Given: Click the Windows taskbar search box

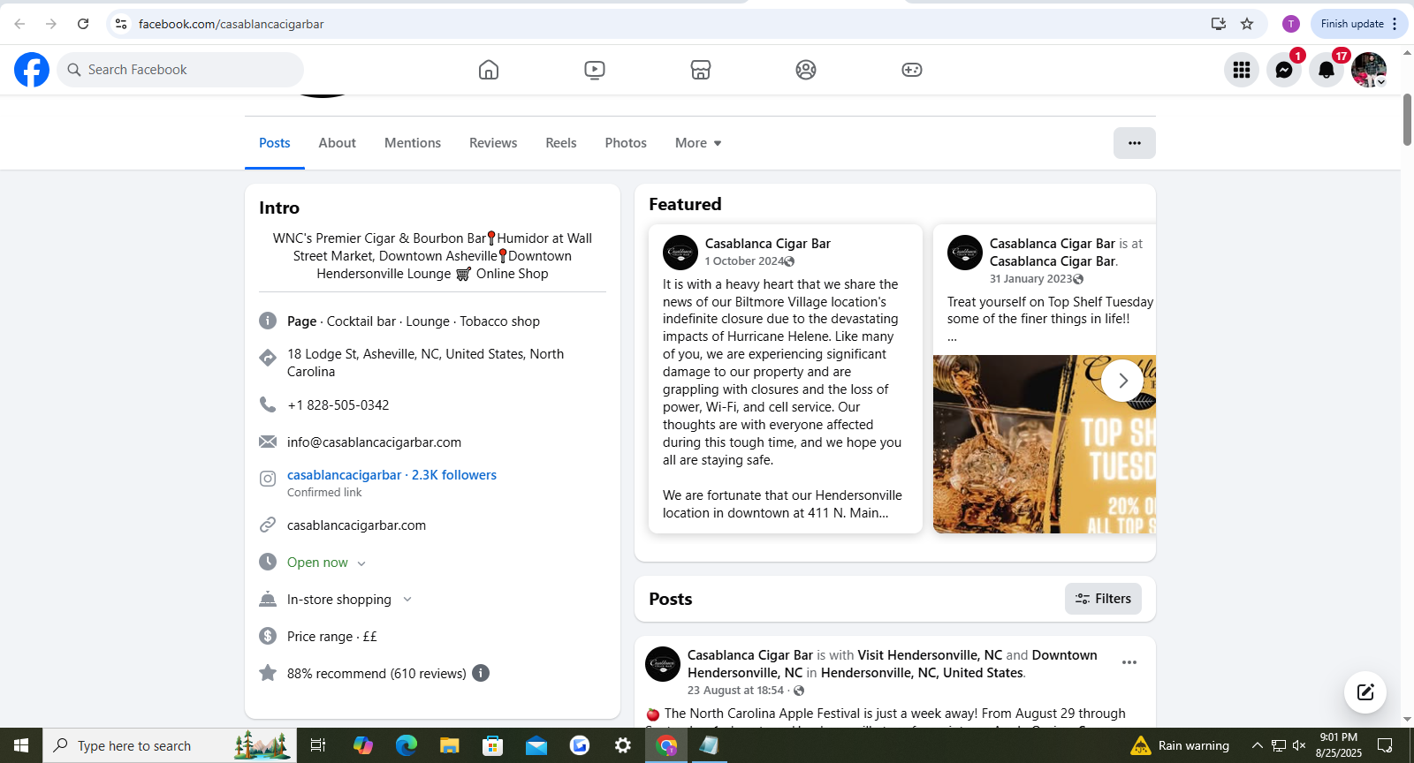Looking at the screenshot, I should pyautogui.click(x=170, y=745).
